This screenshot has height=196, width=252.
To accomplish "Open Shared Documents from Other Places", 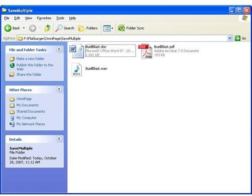I will point(31,111).
